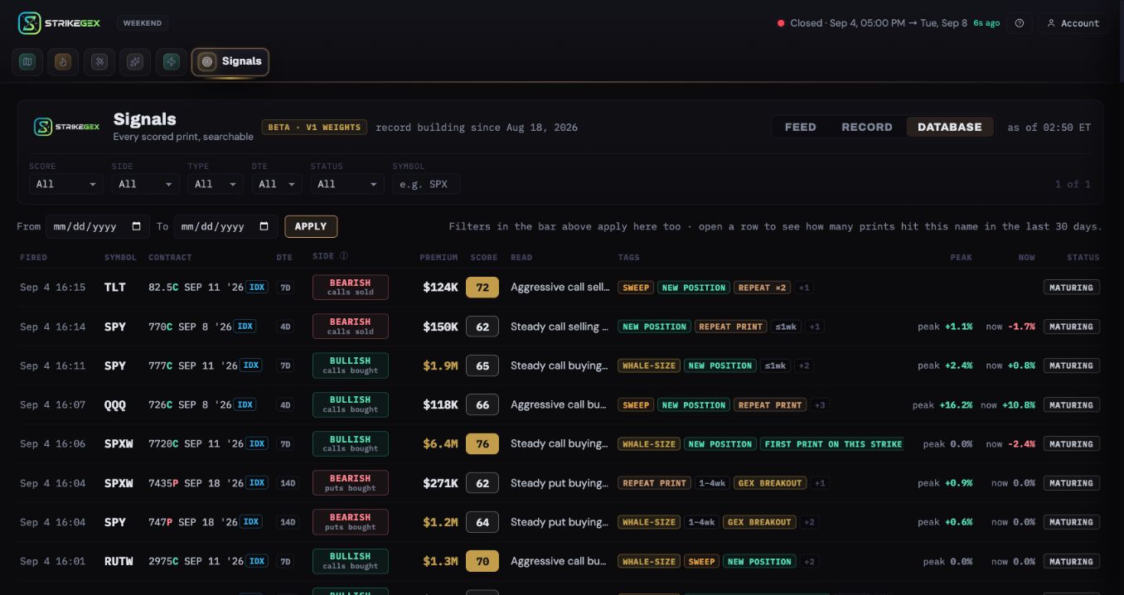Click the info icon beside the SIDE header
The image size is (1124, 595).
click(x=344, y=257)
